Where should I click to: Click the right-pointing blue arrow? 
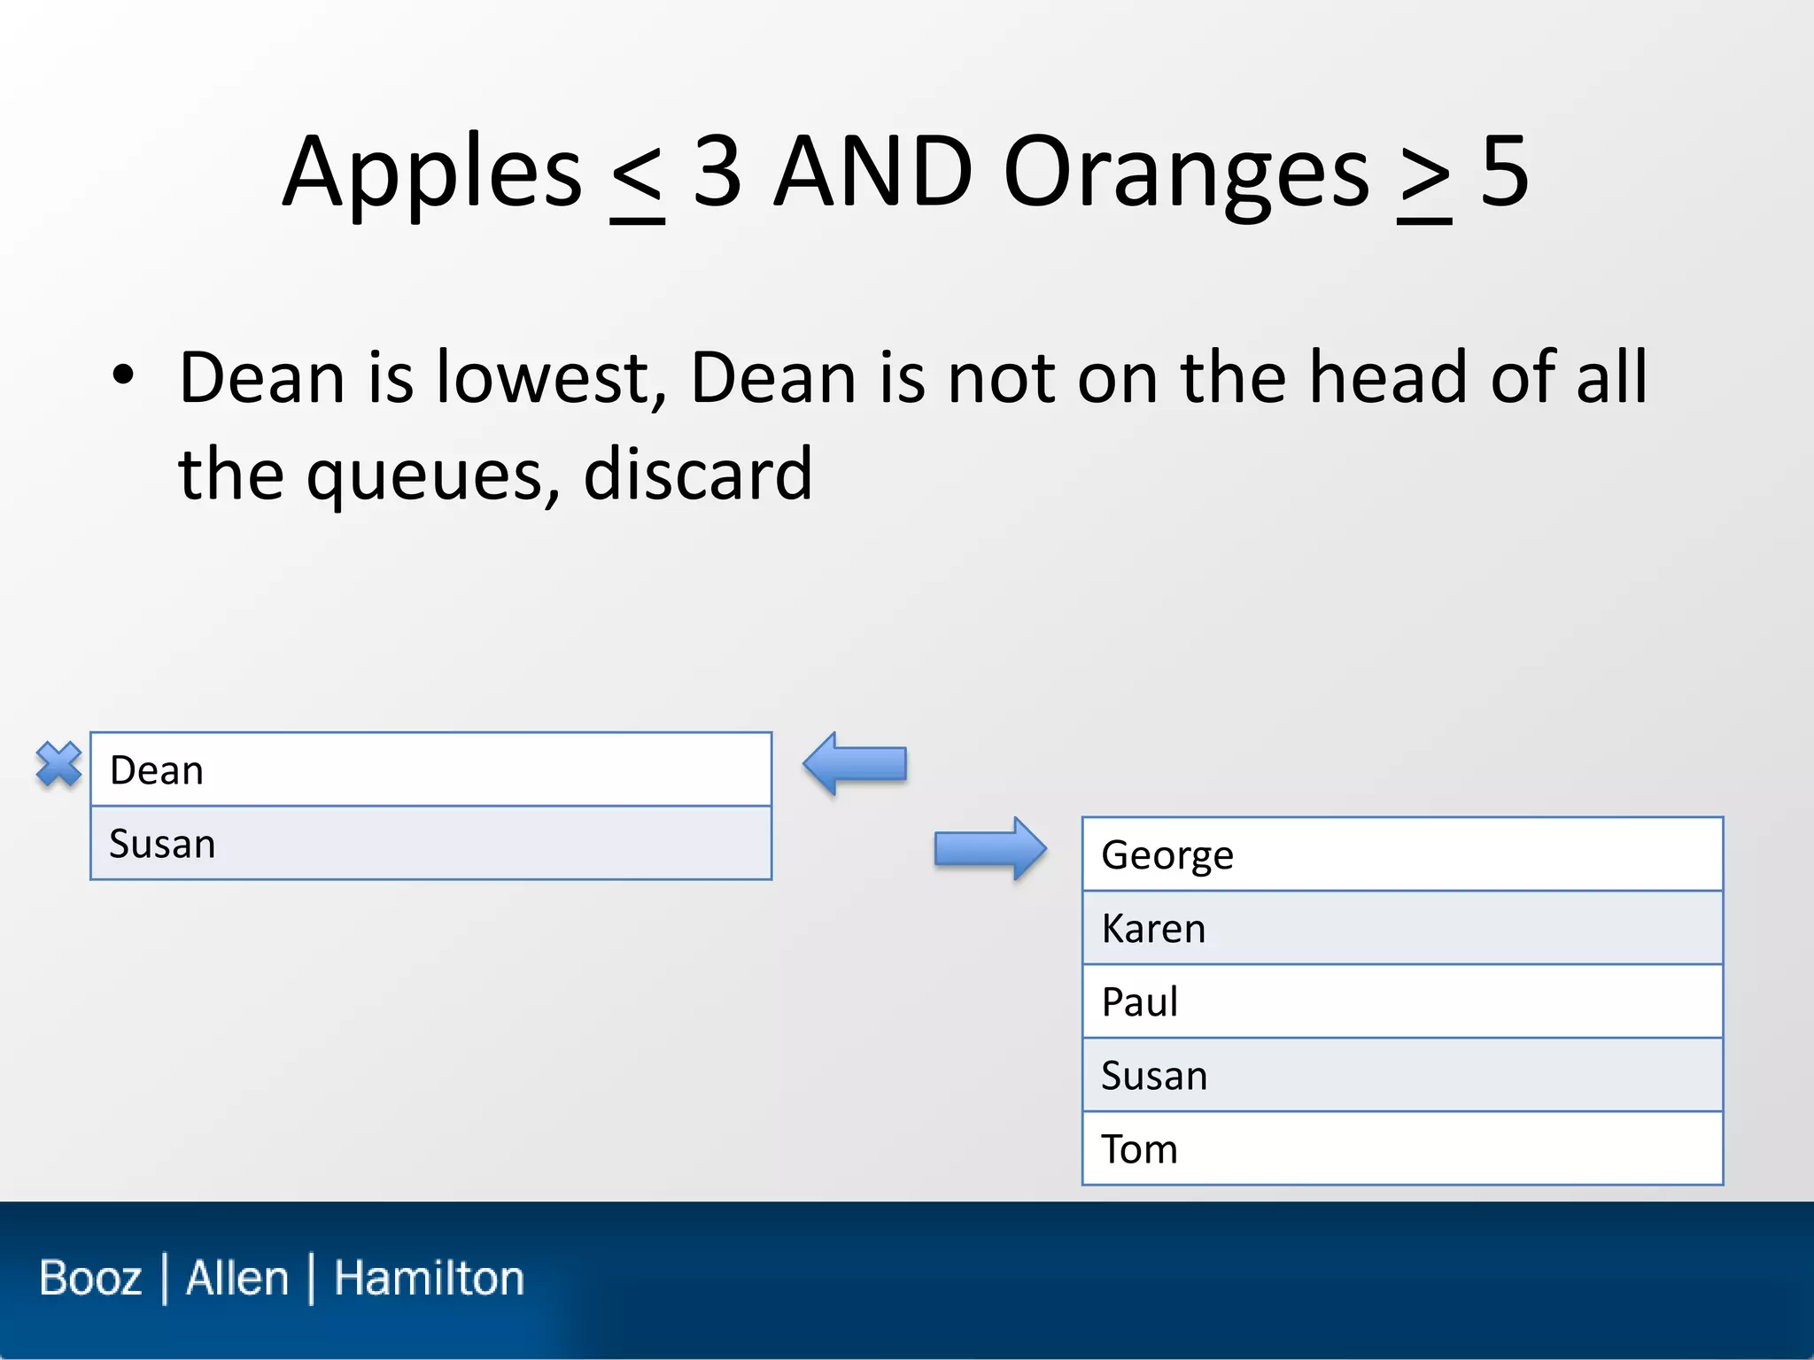(990, 848)
